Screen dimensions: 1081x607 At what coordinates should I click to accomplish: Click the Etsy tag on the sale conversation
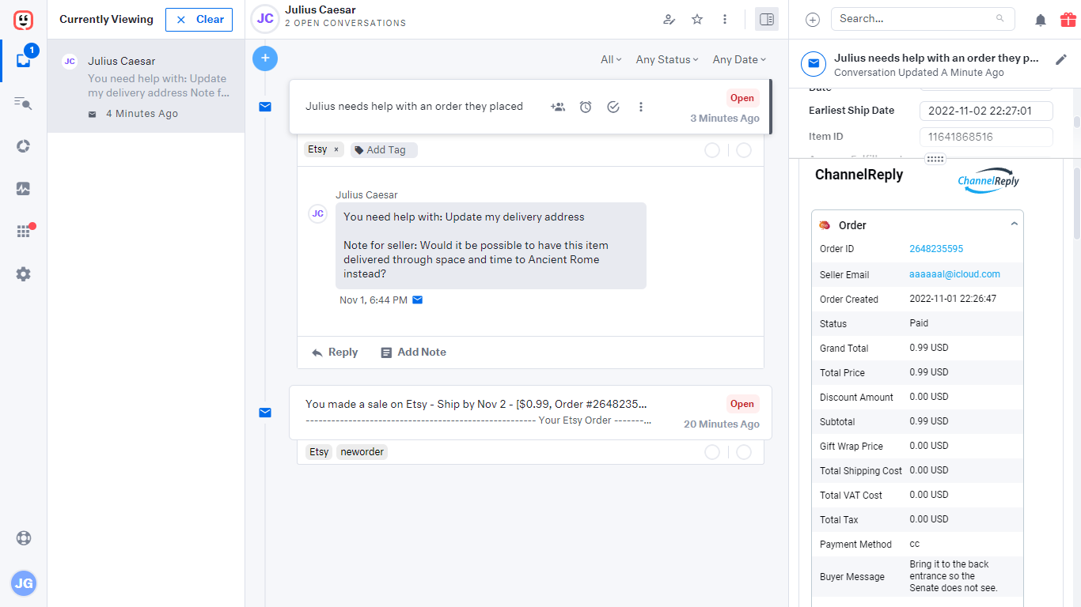click(x=319, y=452)
